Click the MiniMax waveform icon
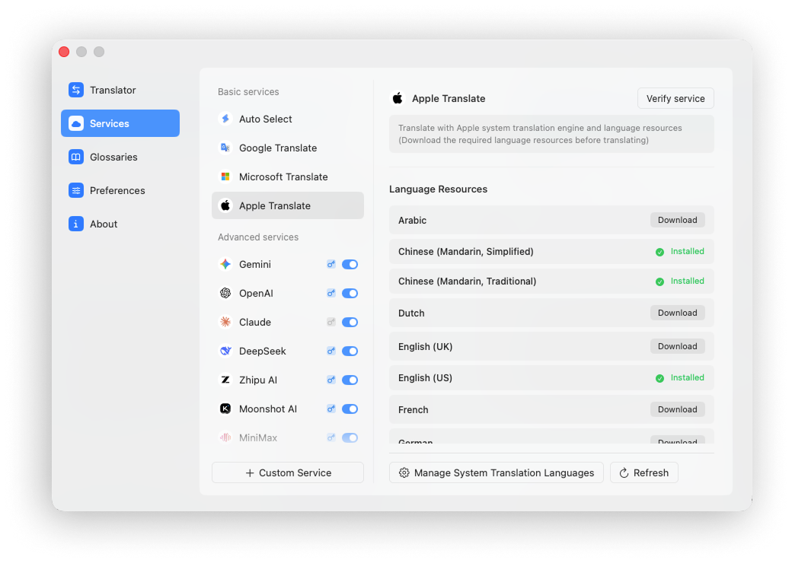This screenshot has height=563, width=792. point(225,438)
